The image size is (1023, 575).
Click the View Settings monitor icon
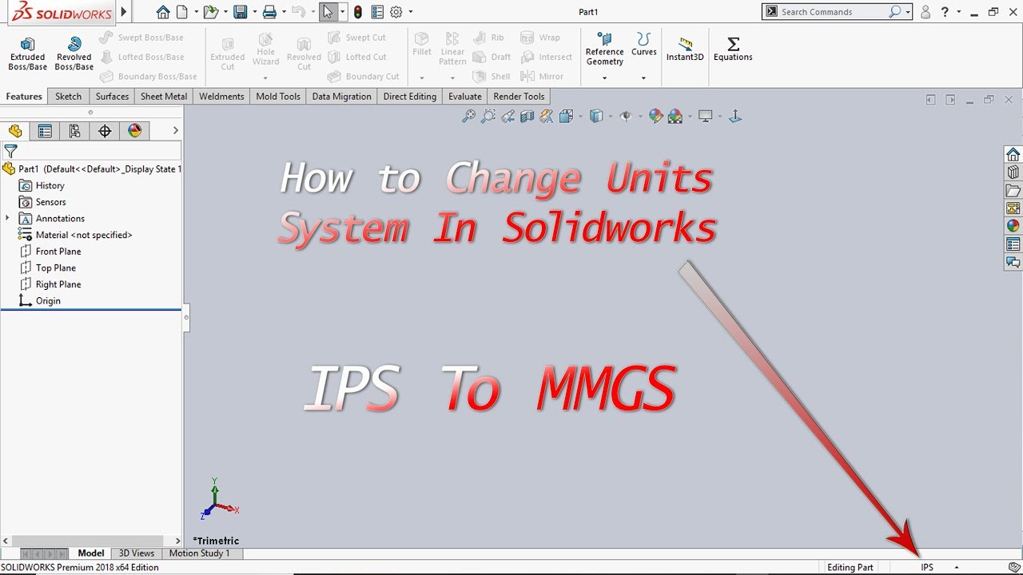705,117
